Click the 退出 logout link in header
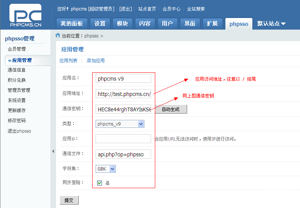 pos(125,9)
